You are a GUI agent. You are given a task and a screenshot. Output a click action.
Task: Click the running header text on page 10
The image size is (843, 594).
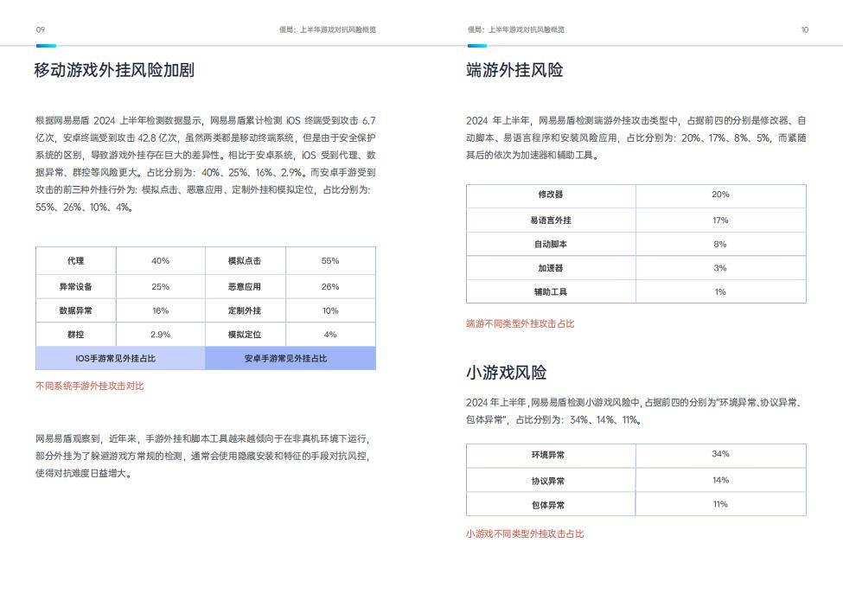tap(516, 29)
